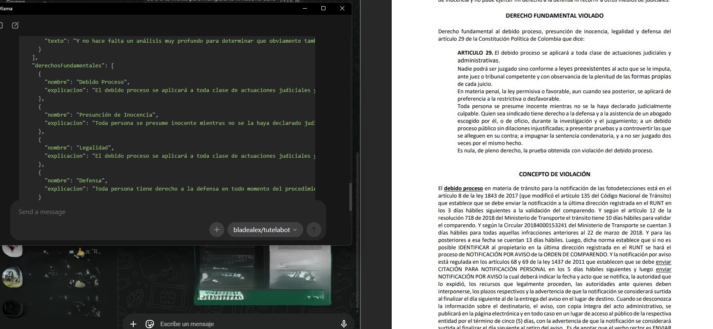713x329 pixels.
Task: Click 'Es nula, de pleno derecho' sentence
Action: coord(555,151)
